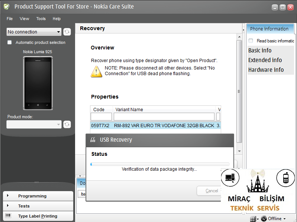
Task: Refresh the product mode list
Action: pyautogui.click(x=67, y=125)
